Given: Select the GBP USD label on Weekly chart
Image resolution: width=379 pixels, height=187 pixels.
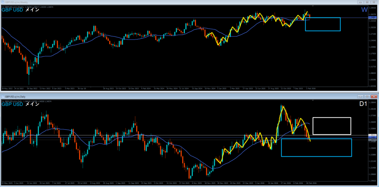Looking at the screenshot, I should click(12, 10).
